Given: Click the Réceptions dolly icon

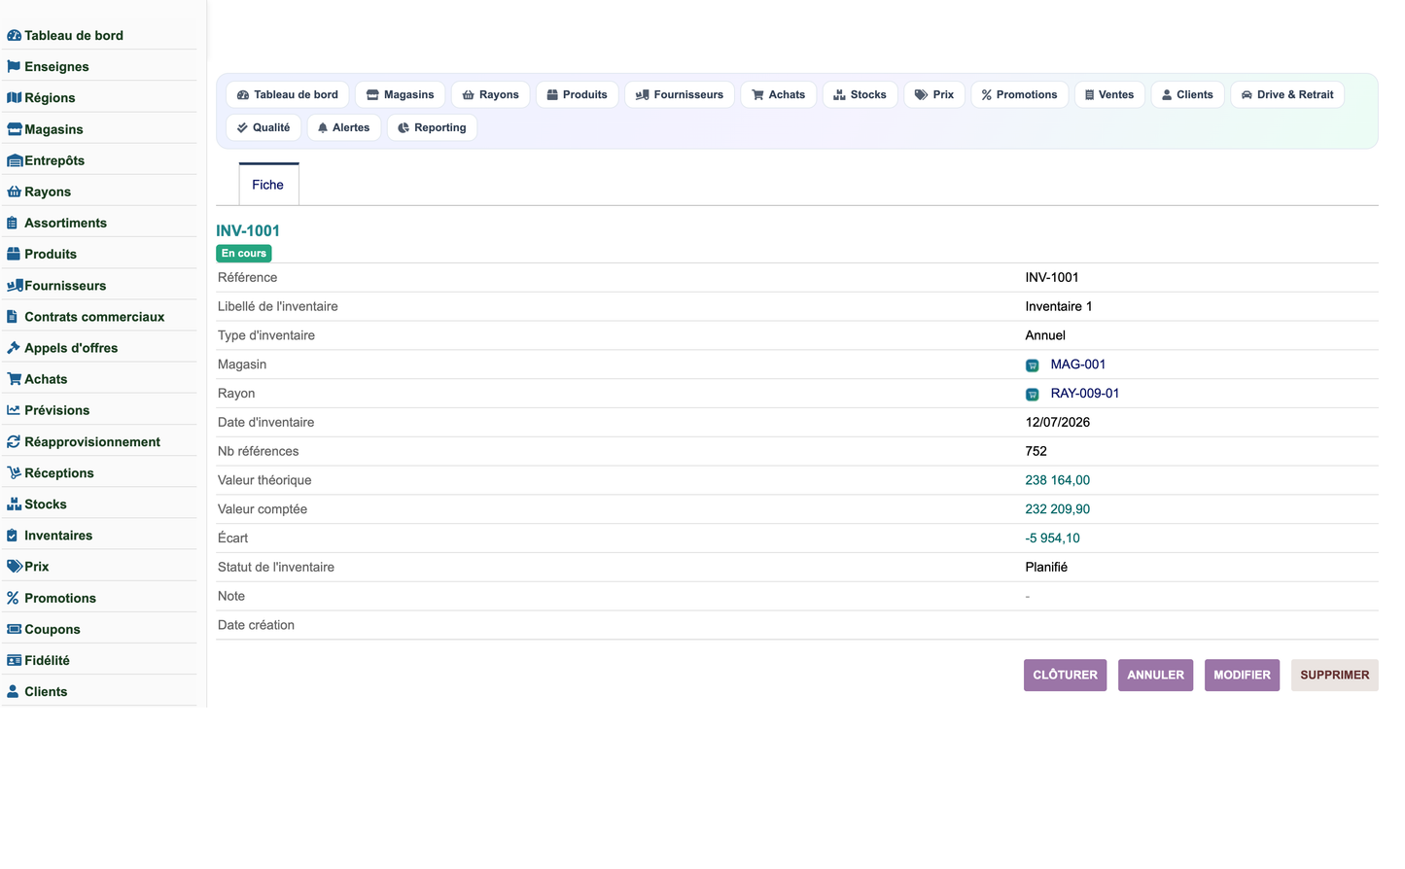Looking at the screenshot, I should [x=15, y=472].
